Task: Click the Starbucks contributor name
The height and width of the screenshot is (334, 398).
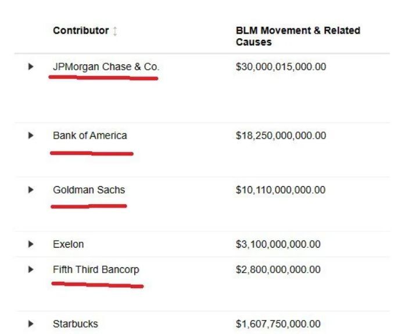Action: tap(75, 325)
